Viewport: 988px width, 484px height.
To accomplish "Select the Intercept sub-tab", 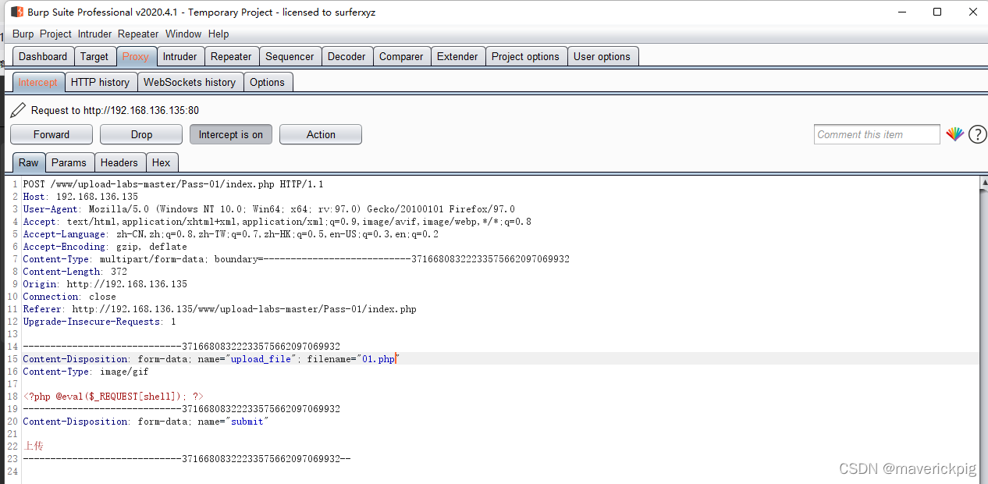I will tap(37, 82).
